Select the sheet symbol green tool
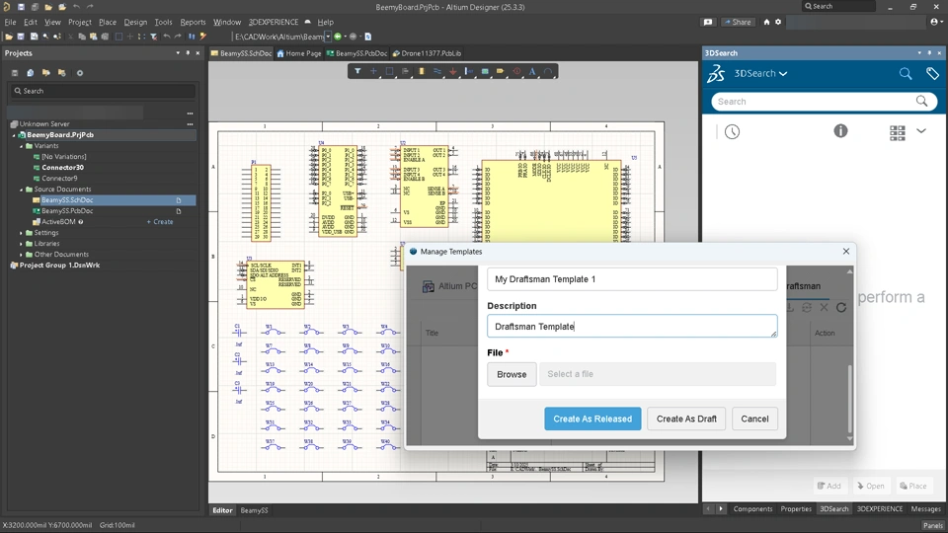Screen dimensions: 948x533 [x=485, y=71]
